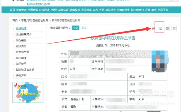This screenshot has height=112, width=181.
Task: Click 更新日期：2018年6月14日 text
Action: 113,45
